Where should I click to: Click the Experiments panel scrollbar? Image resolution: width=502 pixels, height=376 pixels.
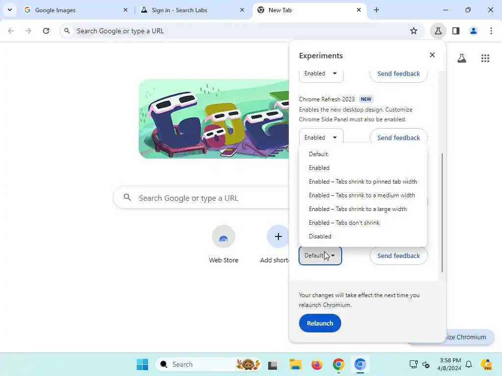point(442,212)
